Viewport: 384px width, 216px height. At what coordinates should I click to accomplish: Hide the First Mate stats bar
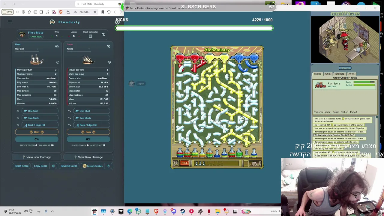103,34
